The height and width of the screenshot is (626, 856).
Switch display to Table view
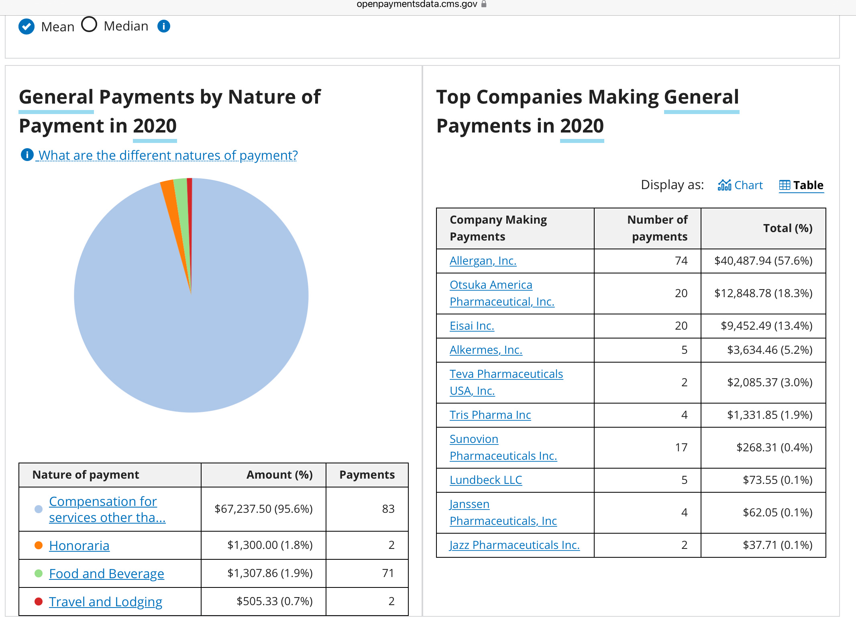(808, 185)
